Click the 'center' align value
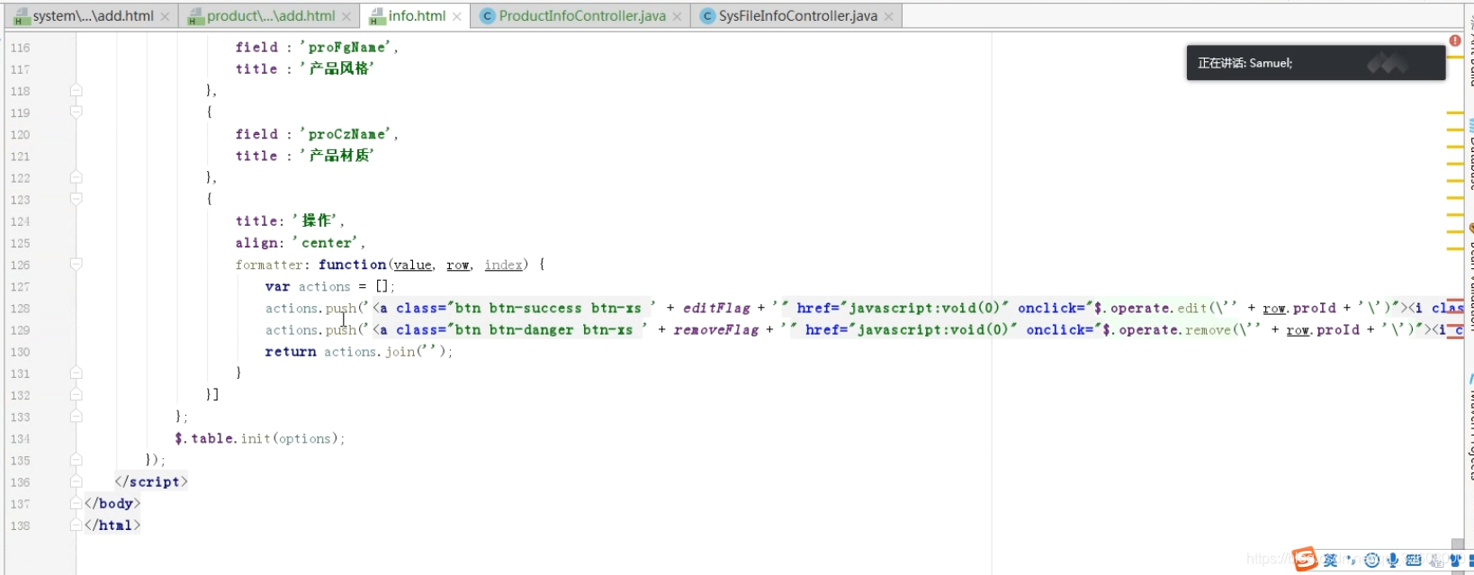The width and height of the screenshot is (1474, 575). [327, 243]
